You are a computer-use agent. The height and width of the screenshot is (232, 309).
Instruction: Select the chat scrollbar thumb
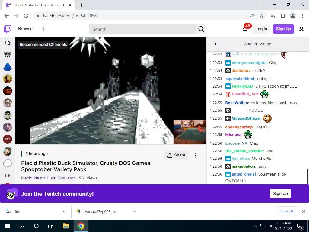308,176
